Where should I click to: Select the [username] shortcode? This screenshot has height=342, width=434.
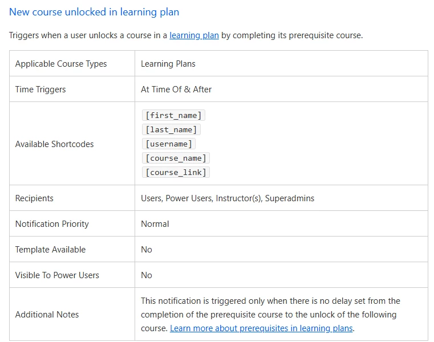point(169,144)
